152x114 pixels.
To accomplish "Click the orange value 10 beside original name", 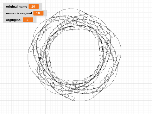I will (x=34, y=7).
